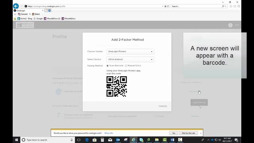Open the Select Device dropdown
The height and width of the screenshot is (143, 254).
click(x=130, y=59)
